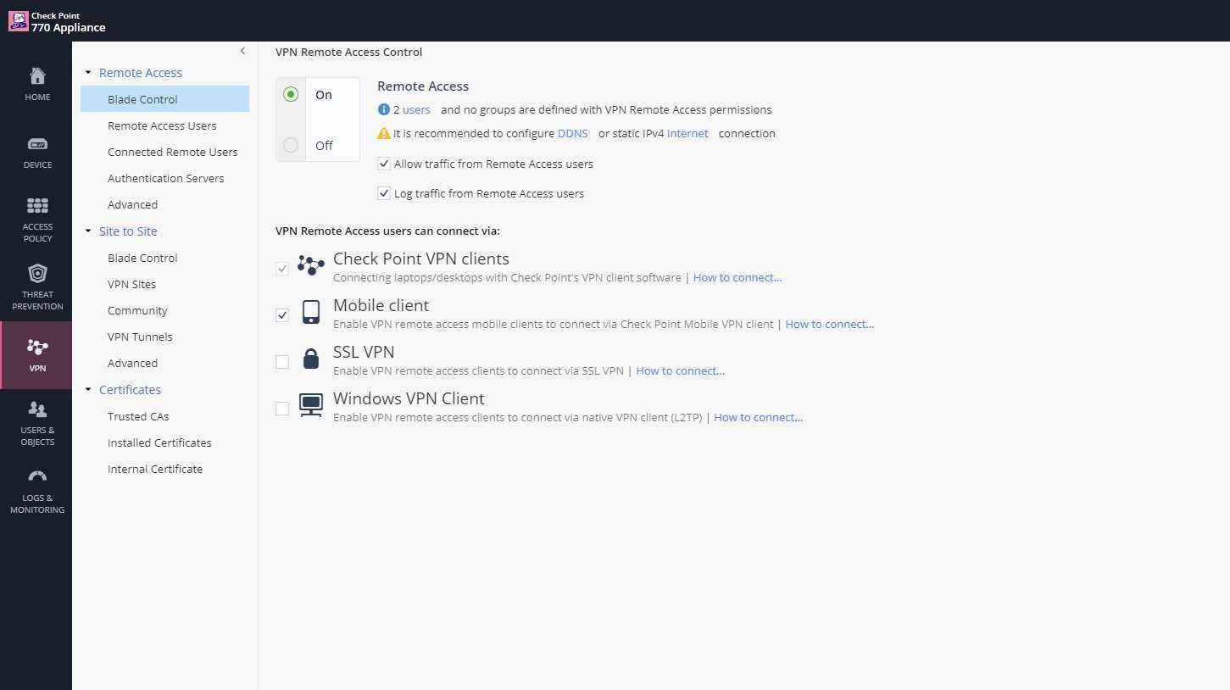
Task: Click the SSL VPN title
Action: tap(364, 352)
